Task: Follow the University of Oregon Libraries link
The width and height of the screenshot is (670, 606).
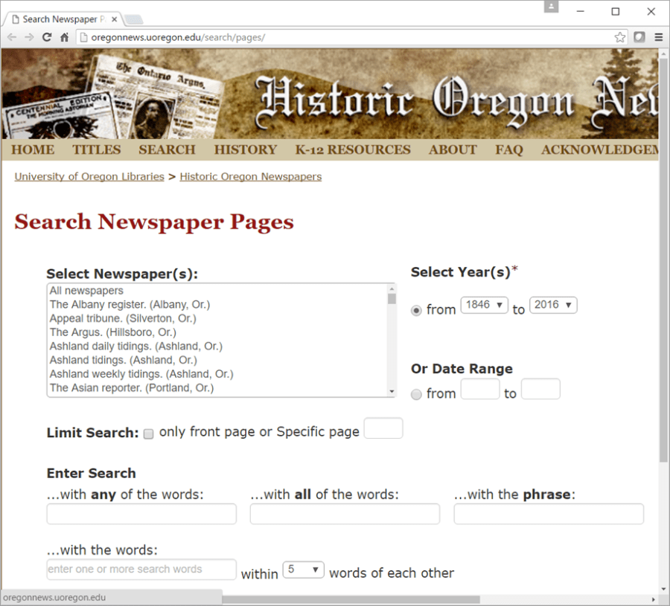Action: (89, 177)
